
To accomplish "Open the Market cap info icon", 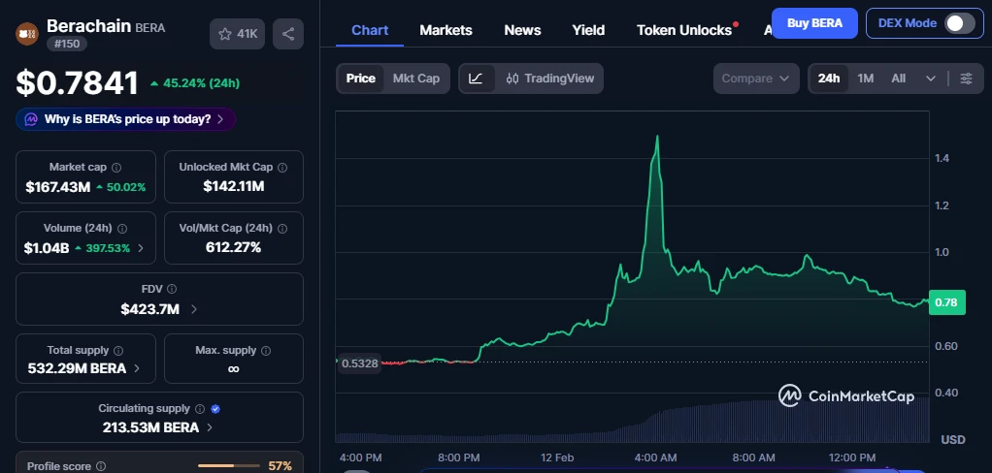I will coord(116,168).
